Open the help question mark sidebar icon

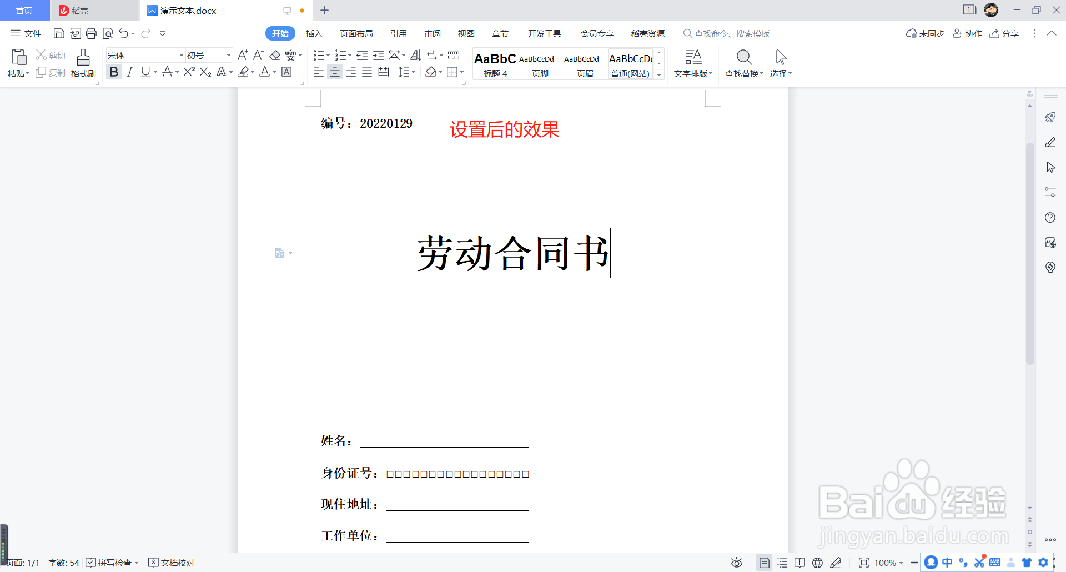coord(1050,218)
